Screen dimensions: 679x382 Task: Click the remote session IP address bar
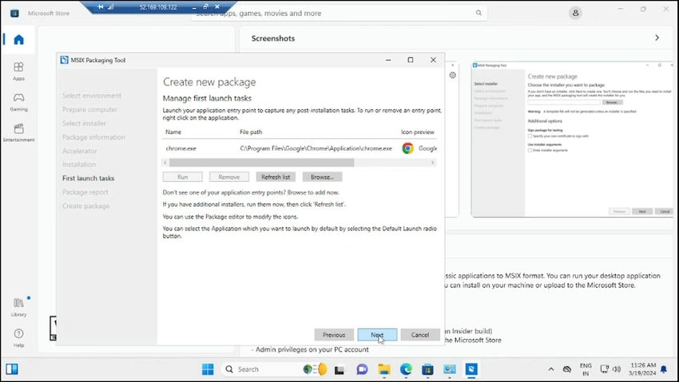158,7
